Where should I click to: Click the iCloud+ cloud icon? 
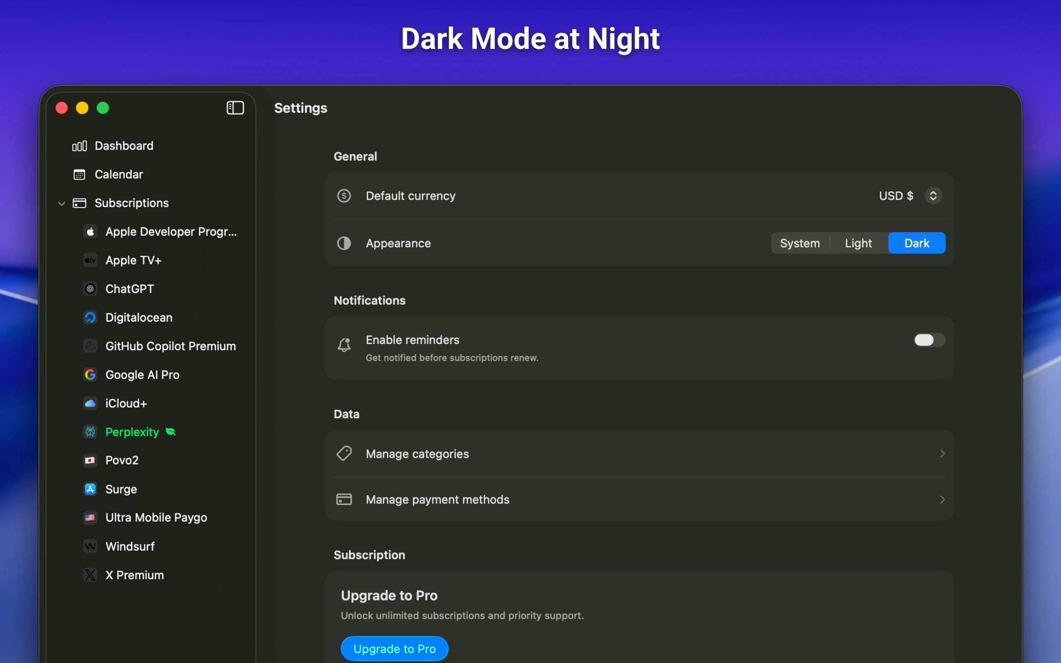90,404
